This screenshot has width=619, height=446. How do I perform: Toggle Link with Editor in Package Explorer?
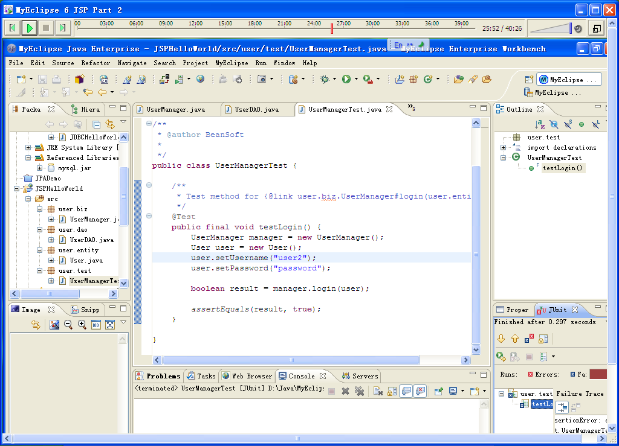pos(110,124)
